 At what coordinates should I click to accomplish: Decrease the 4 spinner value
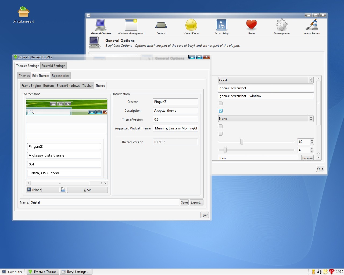tap(312, 151)
